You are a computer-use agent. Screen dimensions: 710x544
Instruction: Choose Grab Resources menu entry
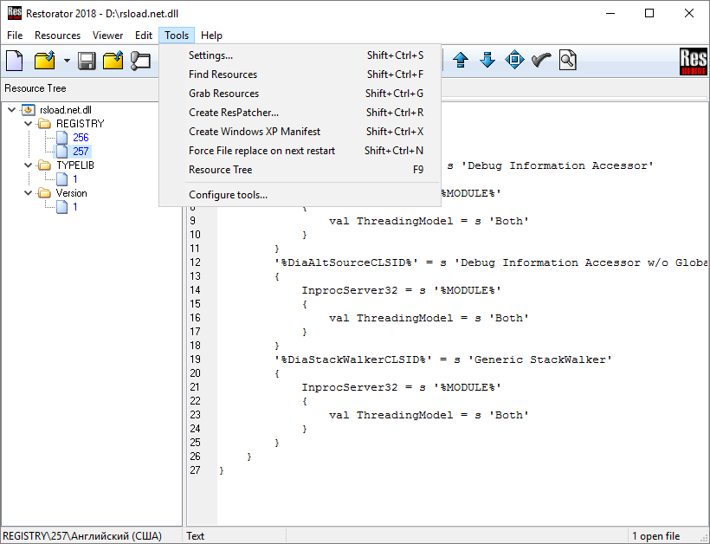[300, 94]
